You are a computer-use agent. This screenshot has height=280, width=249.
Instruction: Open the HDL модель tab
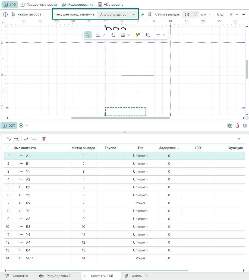(111, 5)
